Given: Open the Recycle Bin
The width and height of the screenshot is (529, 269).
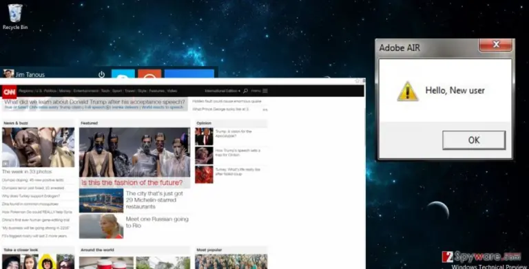Looking at the screenshot, I should click(15, 17).
